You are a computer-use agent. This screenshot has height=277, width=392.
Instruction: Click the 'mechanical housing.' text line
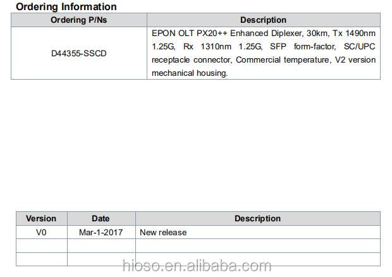(190, 73)
